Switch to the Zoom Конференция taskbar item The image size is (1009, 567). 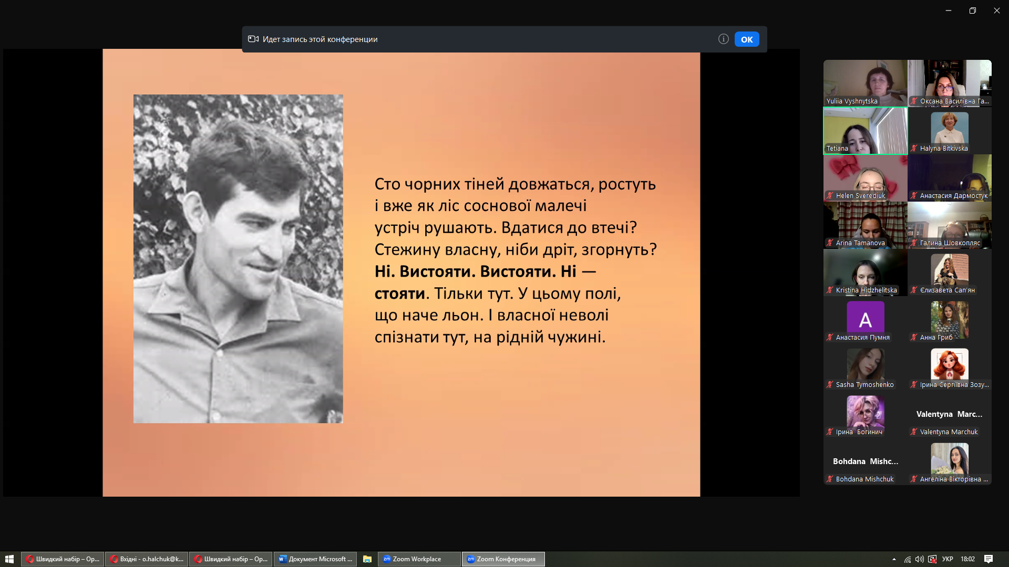(503, 559)
